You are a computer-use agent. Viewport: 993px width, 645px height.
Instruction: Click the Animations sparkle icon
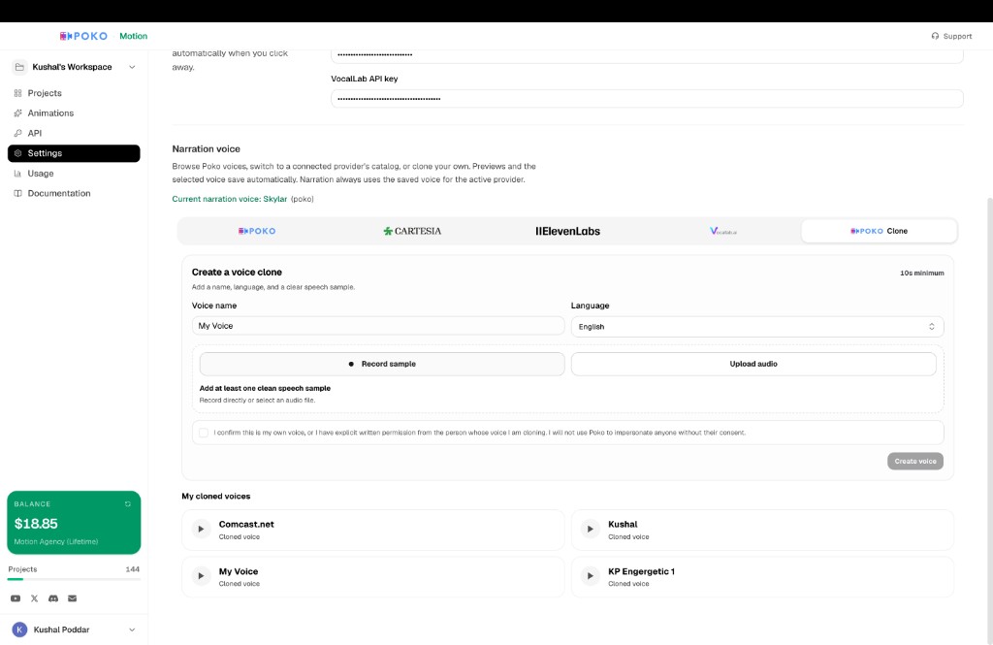(17, 113)
